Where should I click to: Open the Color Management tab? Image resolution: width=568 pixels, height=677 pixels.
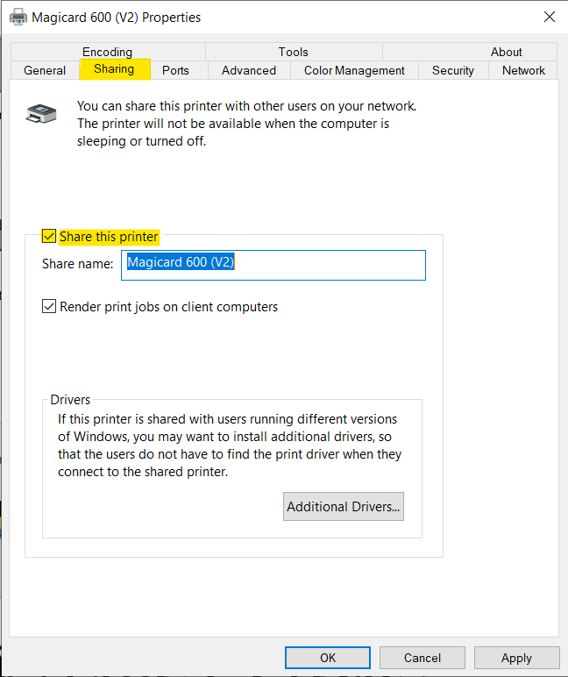click(x=354, y=70)
